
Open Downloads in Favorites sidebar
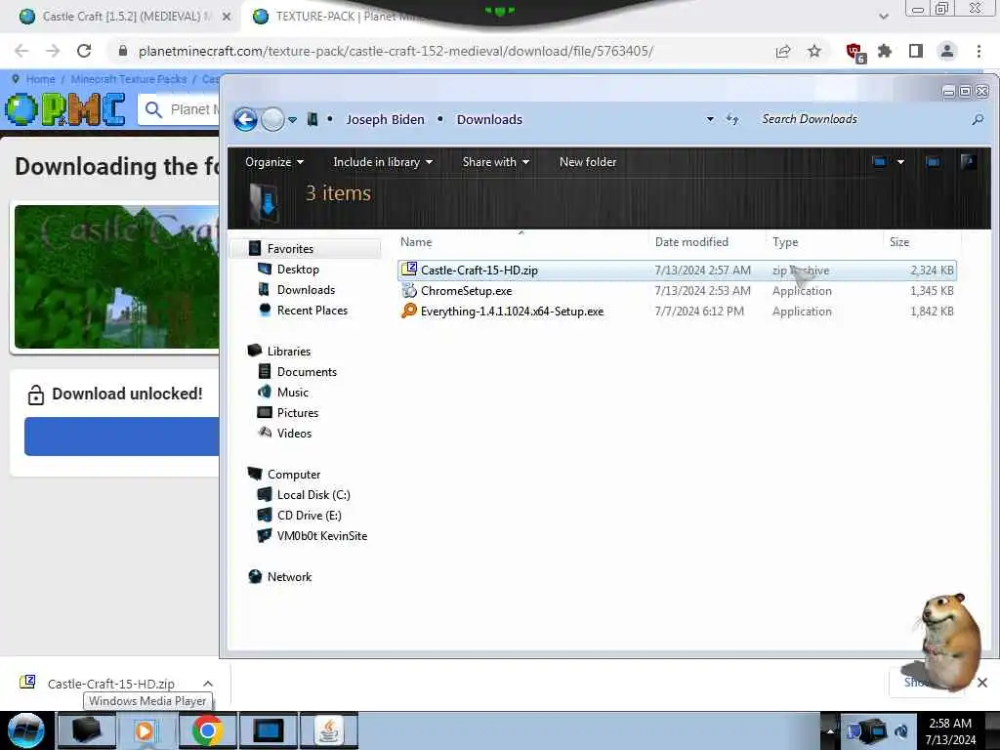(x=306, y=289)
